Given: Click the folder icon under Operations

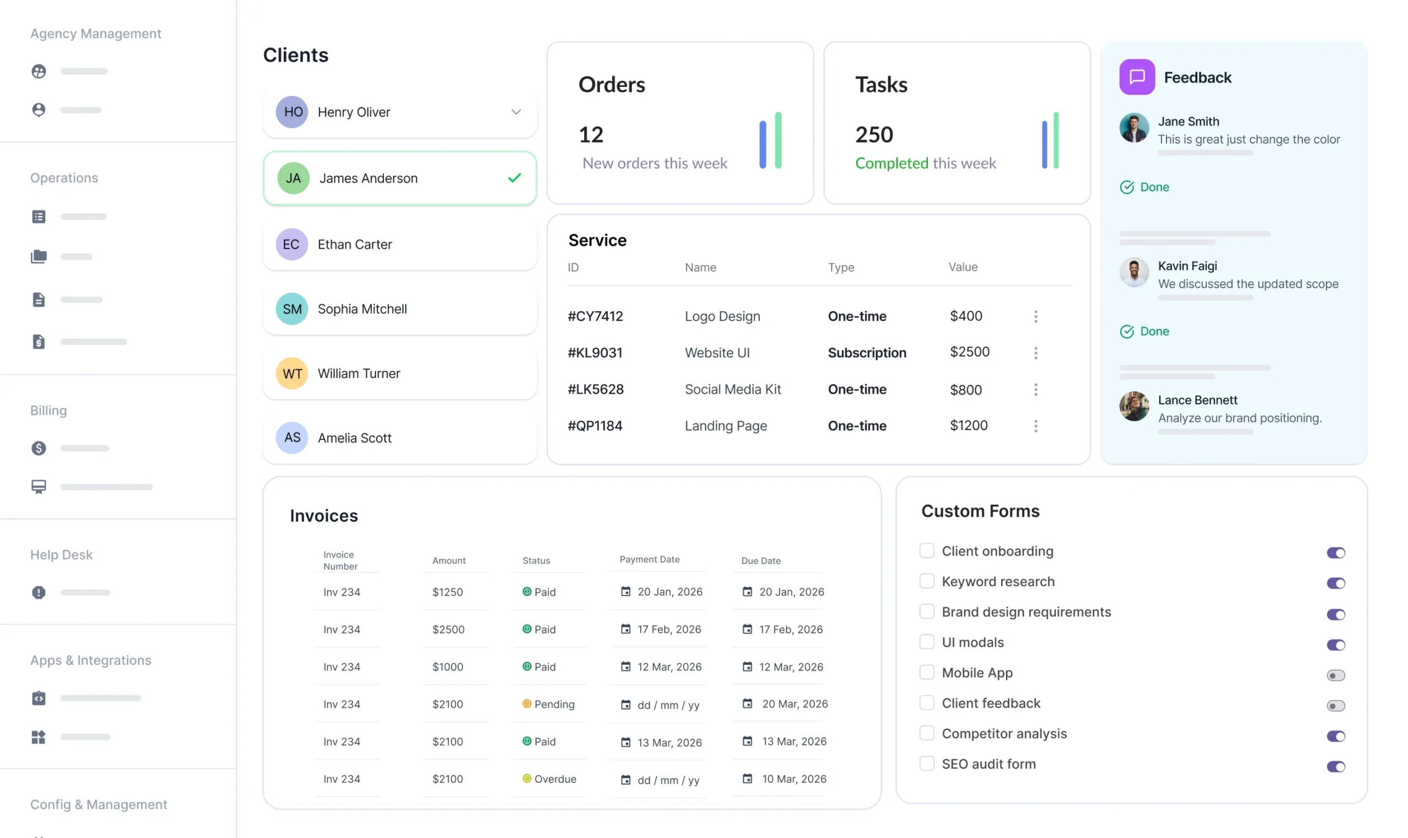Looking at the screenshot, I should pos(38,256).
